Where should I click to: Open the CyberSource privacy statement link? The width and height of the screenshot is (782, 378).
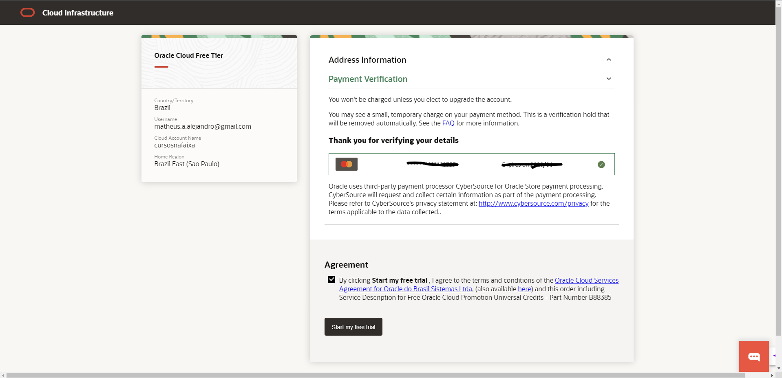pyautogui.click(x=533, y=203)
